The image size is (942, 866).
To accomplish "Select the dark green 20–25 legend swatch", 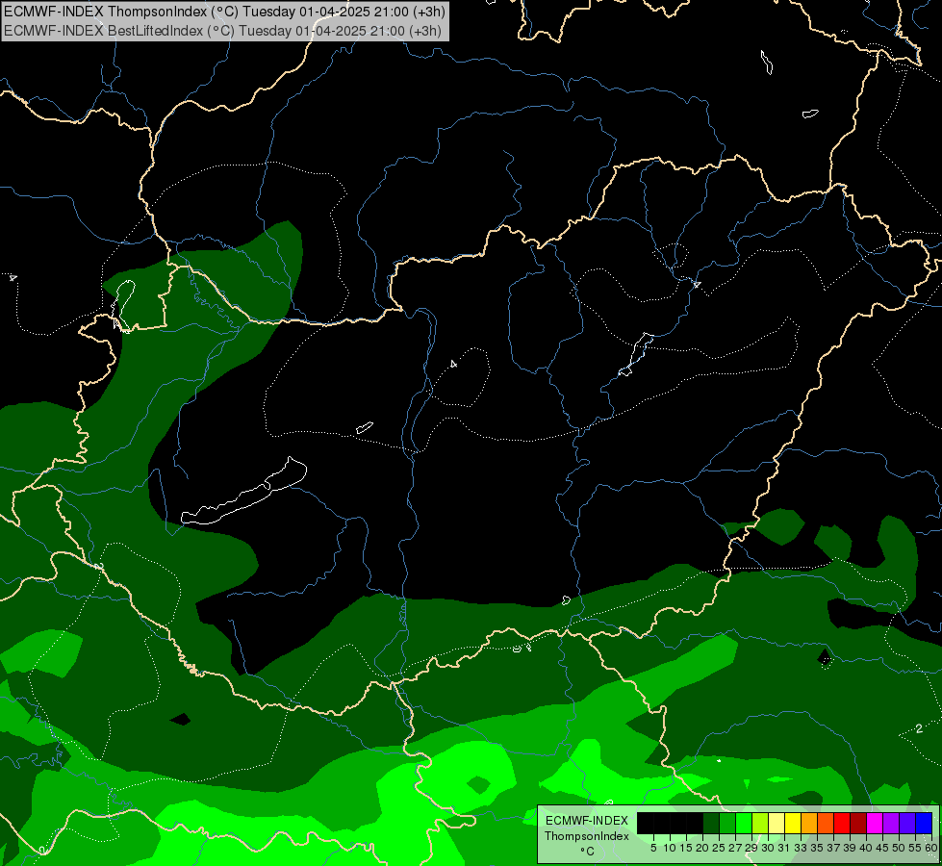I will (711, 823).
